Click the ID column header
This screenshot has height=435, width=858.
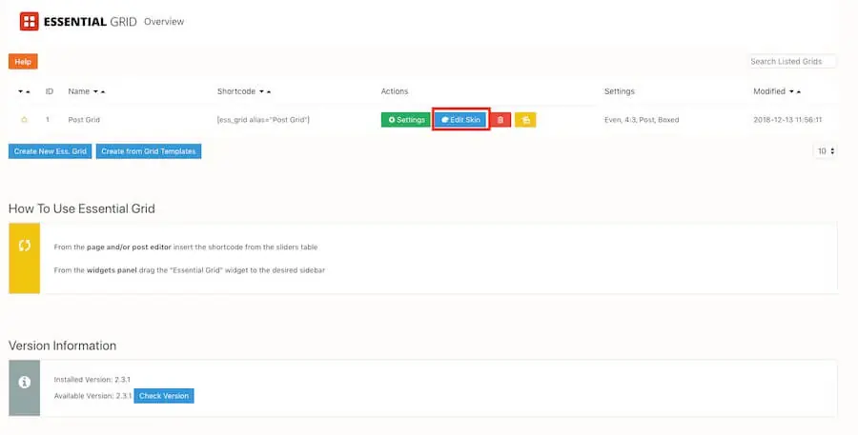pos(50,91)
